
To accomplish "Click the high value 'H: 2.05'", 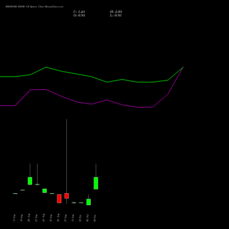I will 116,12.
